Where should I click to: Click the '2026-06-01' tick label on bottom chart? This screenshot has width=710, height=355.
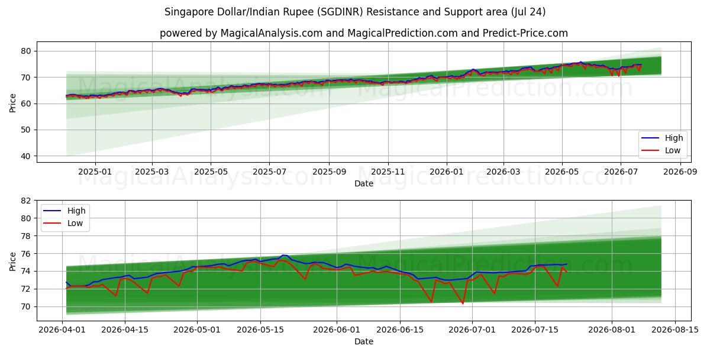click(x=337, y=330)
